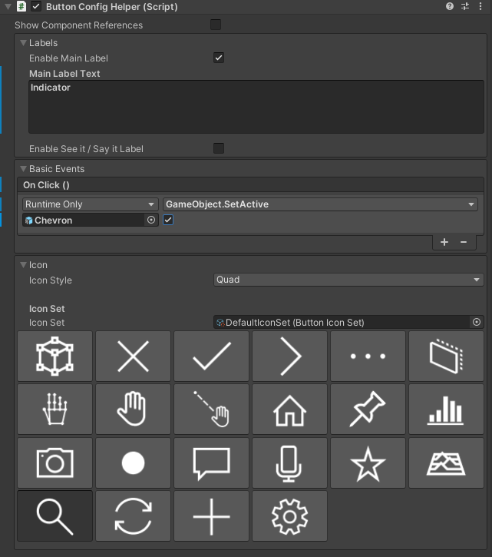Click the Chevron object reference field

click(x=84, y=220)
